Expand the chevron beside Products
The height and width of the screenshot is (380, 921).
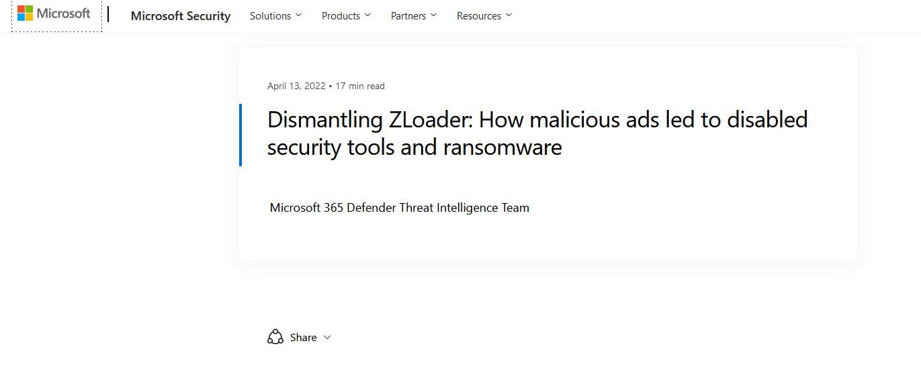pyautogui.click(x=368, y=15)
